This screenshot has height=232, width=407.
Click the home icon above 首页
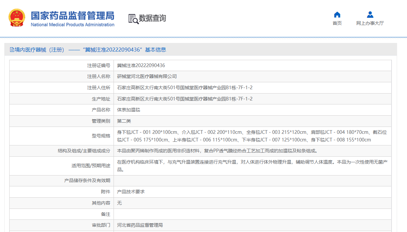337,14
